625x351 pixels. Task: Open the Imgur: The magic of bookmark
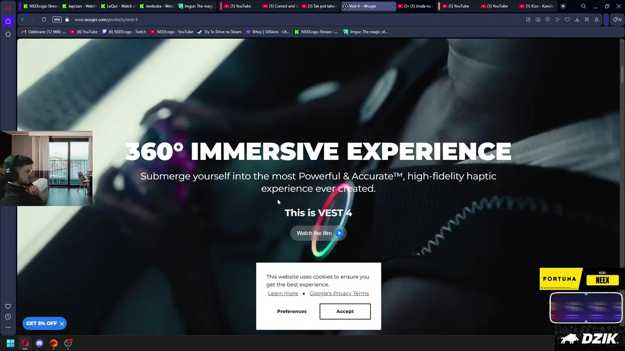[x=365, y=32]
